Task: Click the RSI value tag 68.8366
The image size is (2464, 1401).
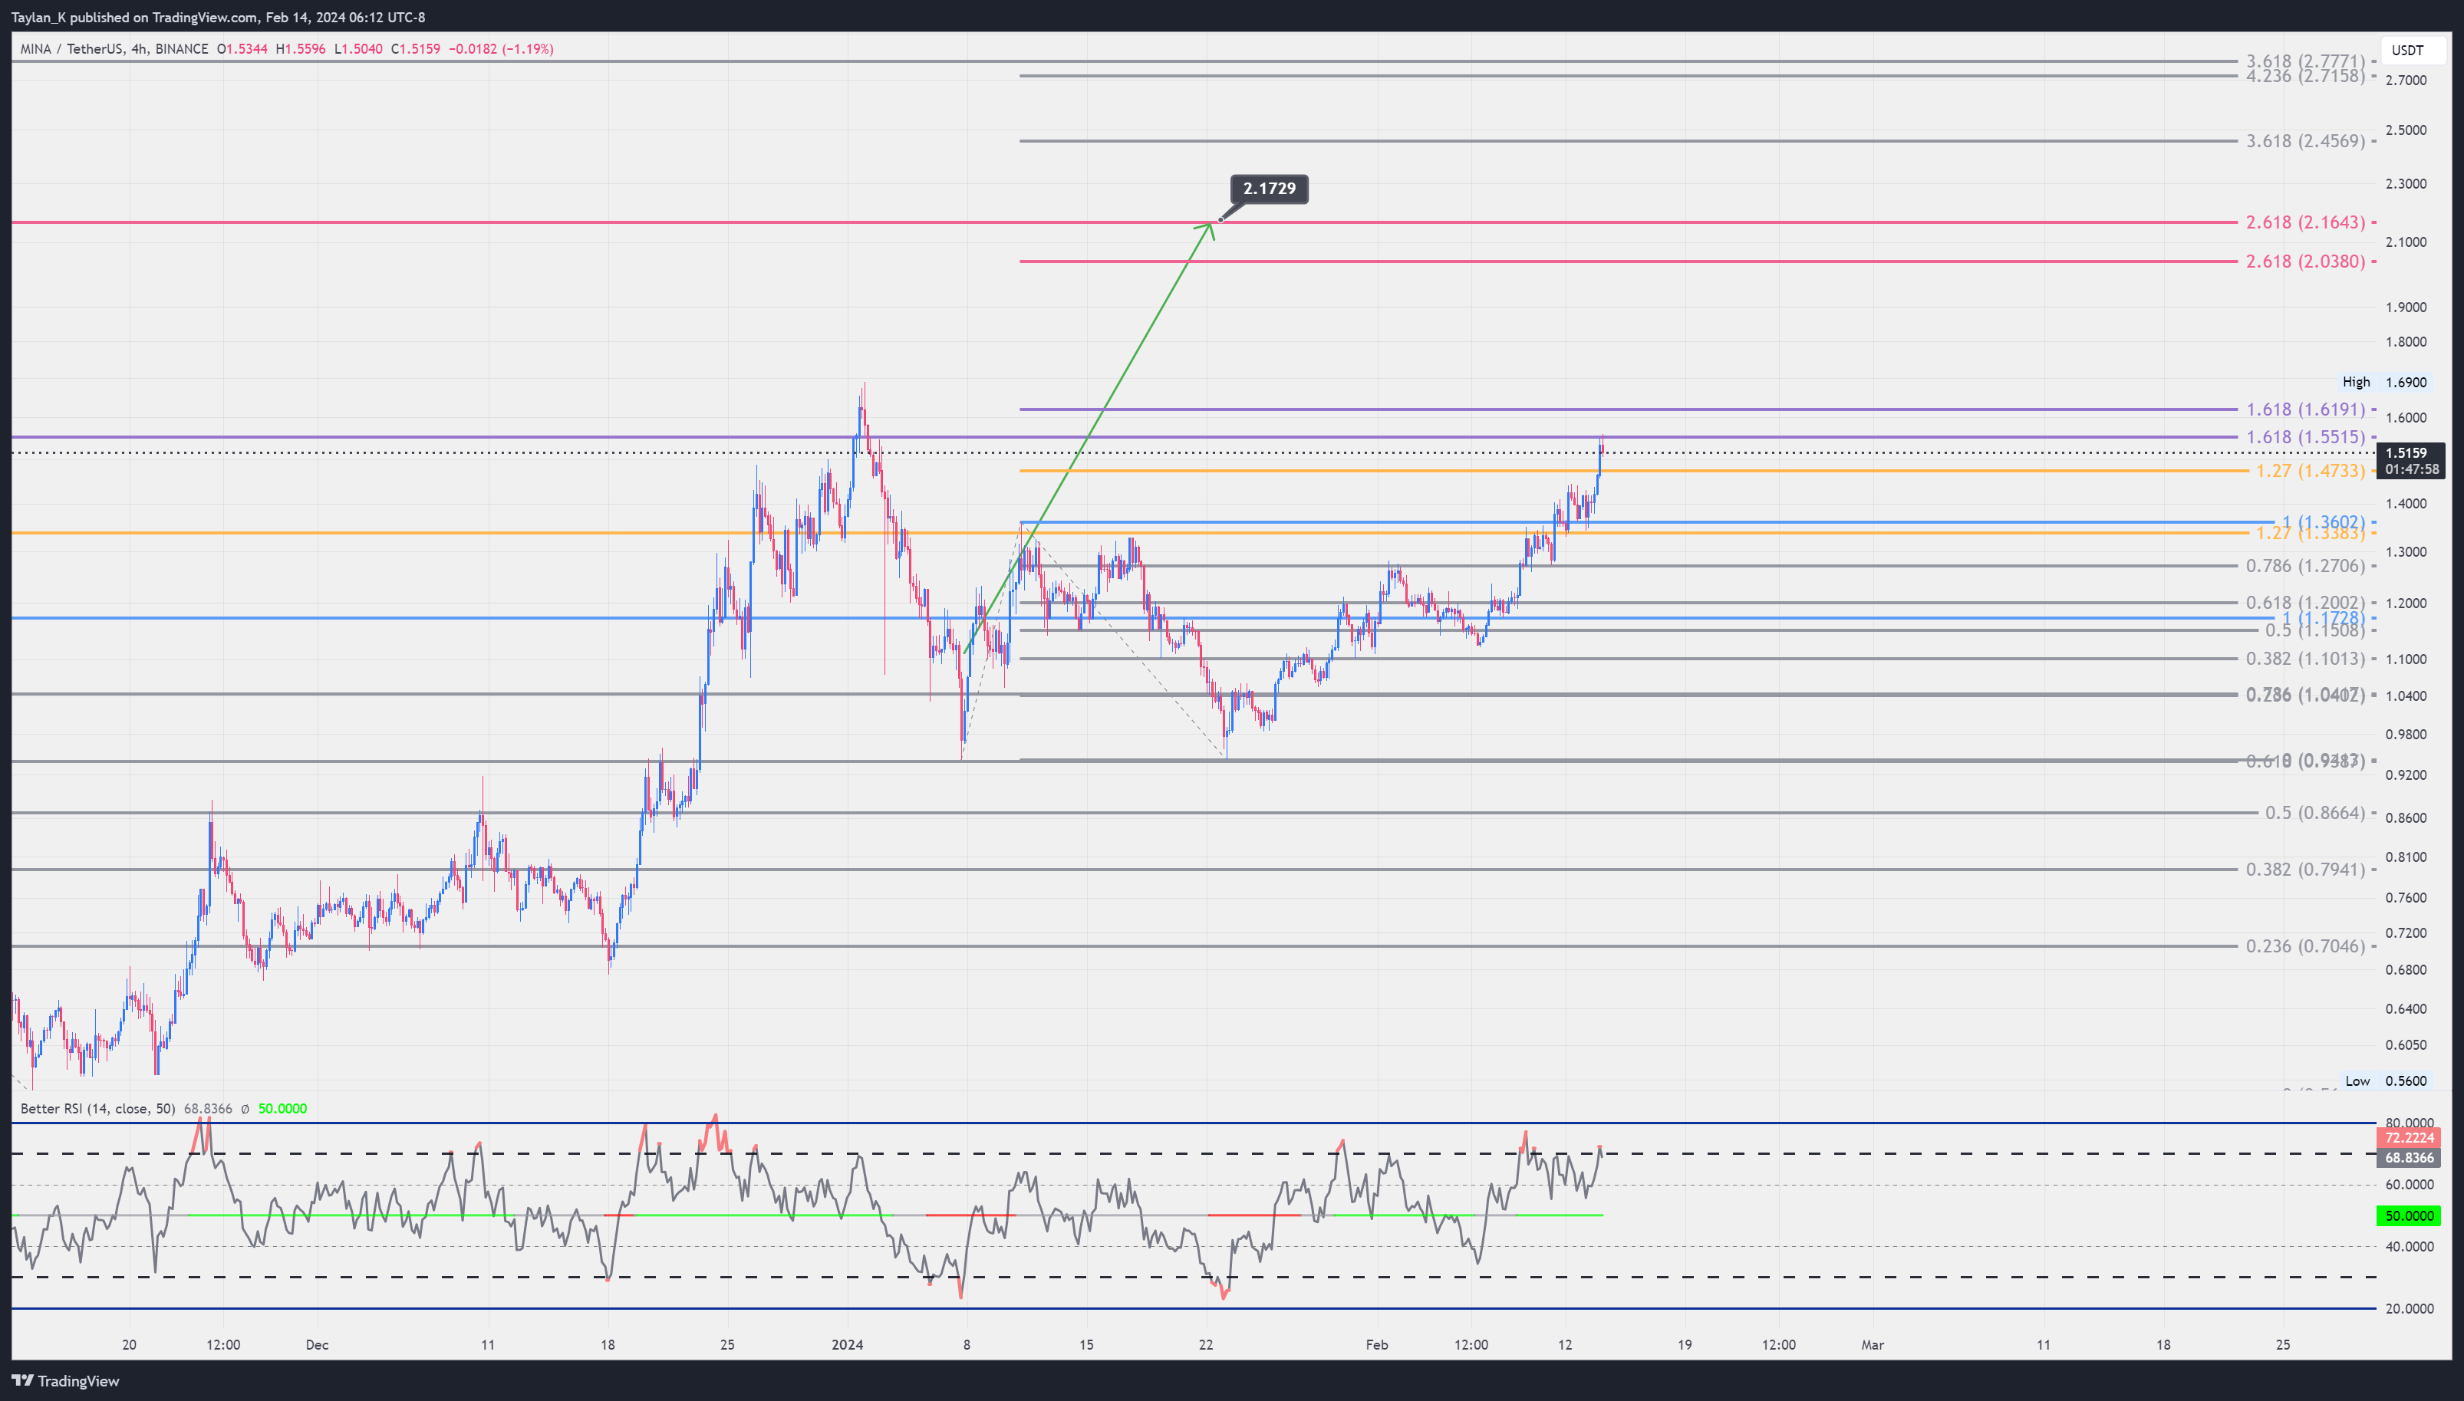Action: pos(2409,1158)
